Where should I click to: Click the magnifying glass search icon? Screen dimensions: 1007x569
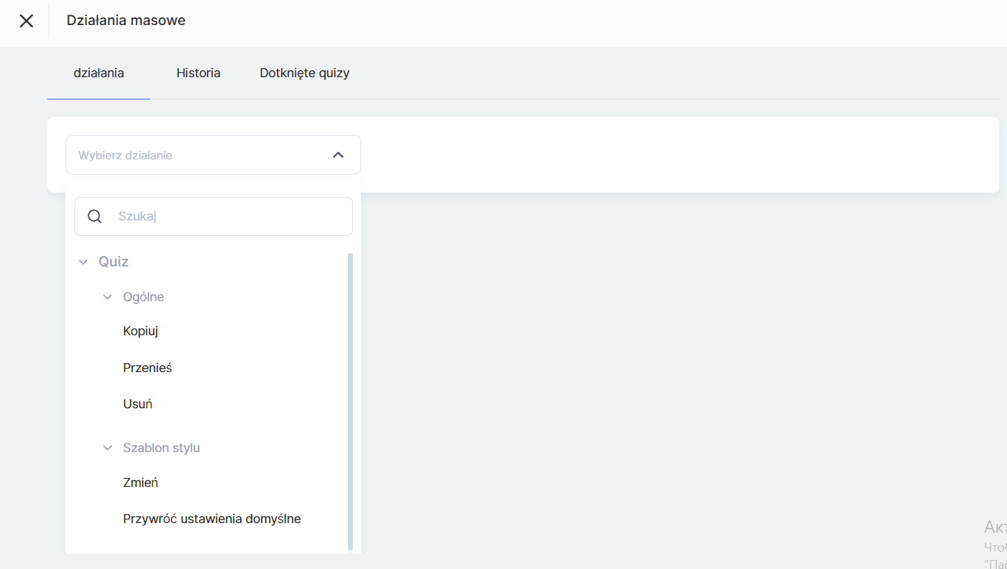[x=95, y=216]
